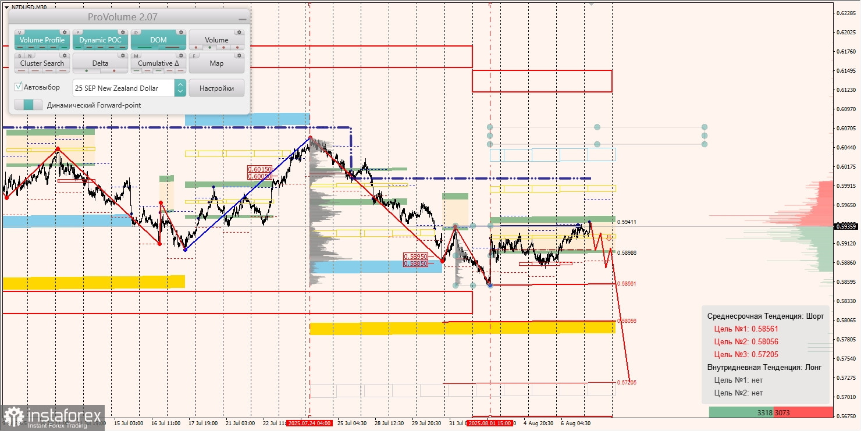Click the Цель №1: 0.58561 target line
The image size is (861, 431).
click(746, 329)
